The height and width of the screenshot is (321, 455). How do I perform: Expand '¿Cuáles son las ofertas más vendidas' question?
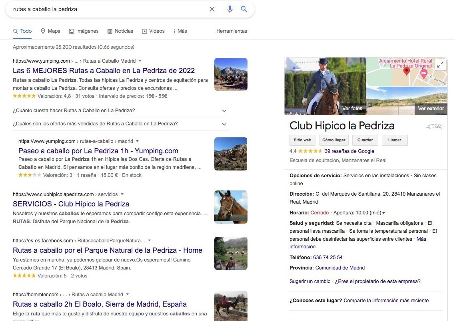click(x=120, y=124)
